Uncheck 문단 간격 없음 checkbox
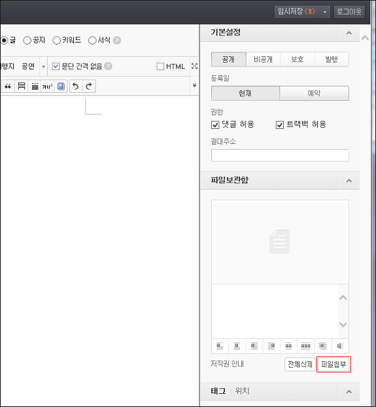Image resolution: width=376 pixels, height=407 pixels. point(56,66)
